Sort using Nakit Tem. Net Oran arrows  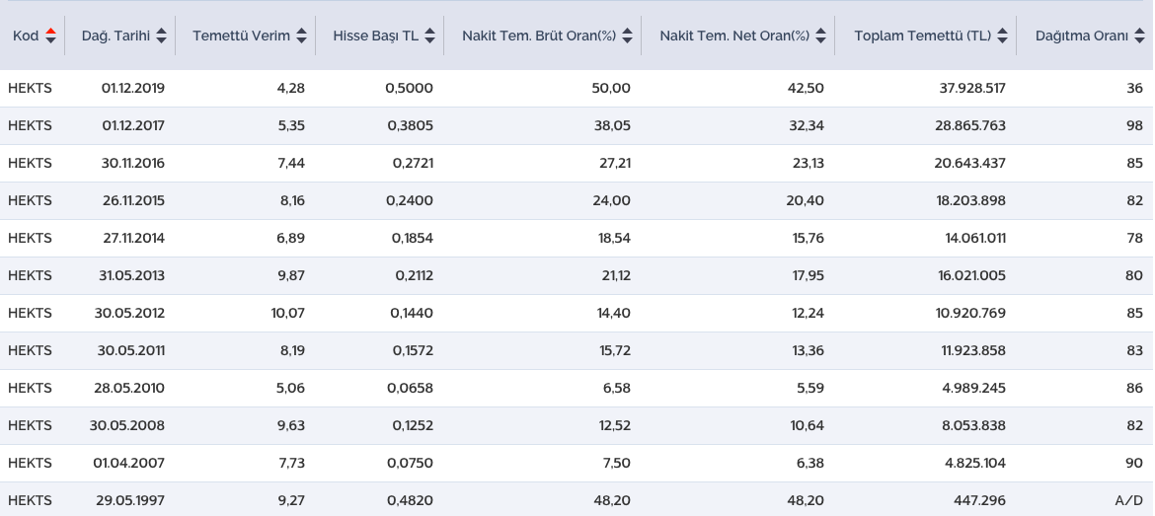(821, 36)
